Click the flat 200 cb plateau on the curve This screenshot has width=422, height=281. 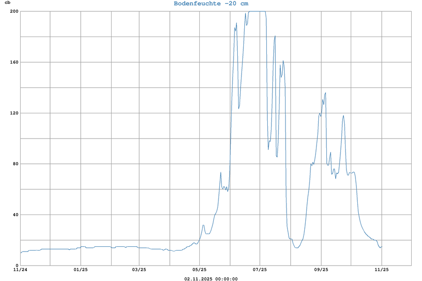click(257, 11)
